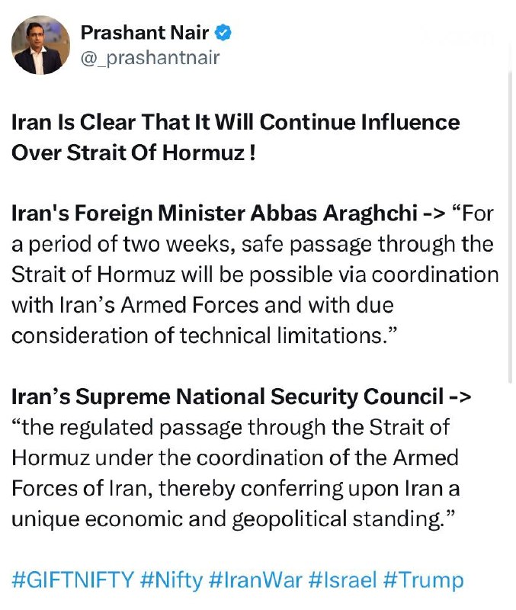Open the #Nifty hashtag
The height and width of the screenshot is (610, 516).
(172, 580)
